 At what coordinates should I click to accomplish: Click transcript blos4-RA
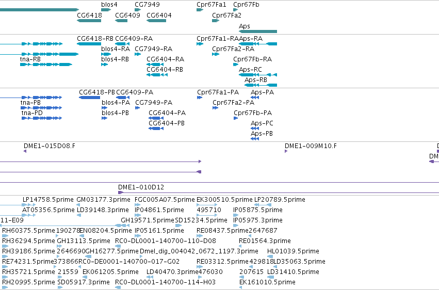pos(106,54)
